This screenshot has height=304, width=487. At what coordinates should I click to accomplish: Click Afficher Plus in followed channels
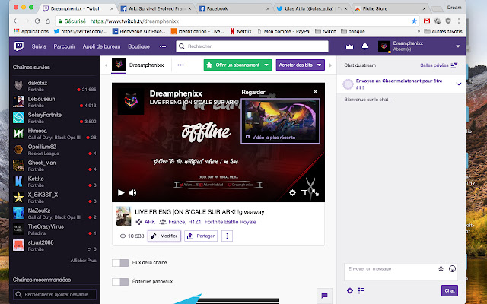[83, 261]
